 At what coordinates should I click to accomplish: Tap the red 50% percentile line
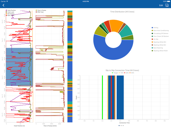click(111, 97)
